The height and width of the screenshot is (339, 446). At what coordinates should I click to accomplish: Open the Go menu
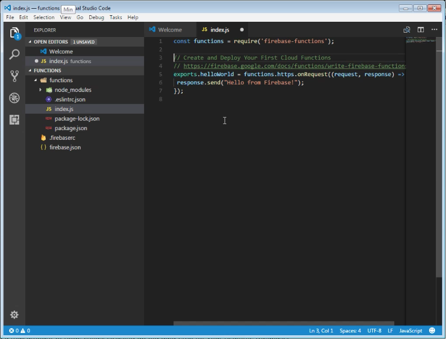coord(80,17)
